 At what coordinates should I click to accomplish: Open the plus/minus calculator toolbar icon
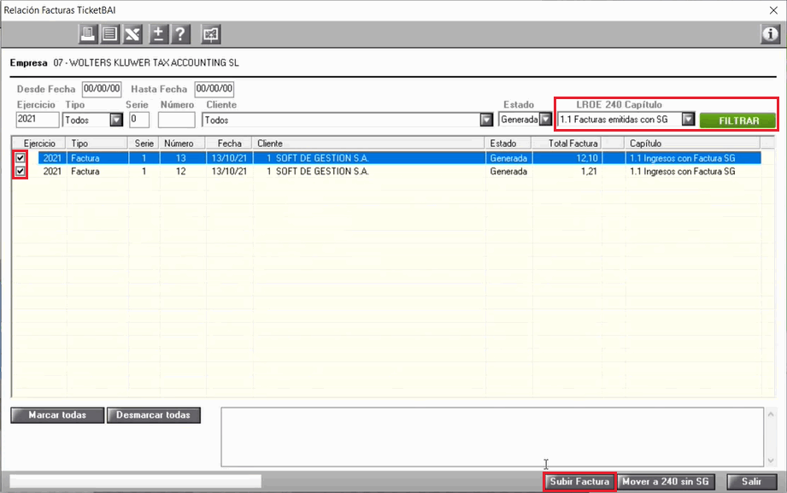point(158,34)
